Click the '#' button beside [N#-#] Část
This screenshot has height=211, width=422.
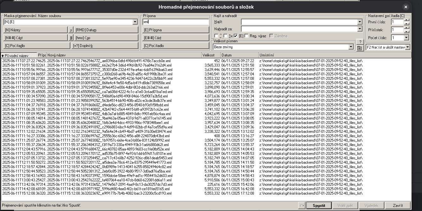click(x=71, y=38)
